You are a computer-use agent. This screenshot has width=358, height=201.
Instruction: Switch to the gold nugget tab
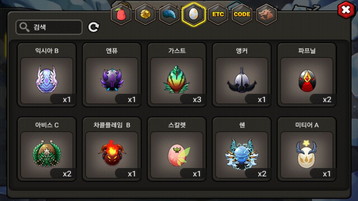(145, 15)
